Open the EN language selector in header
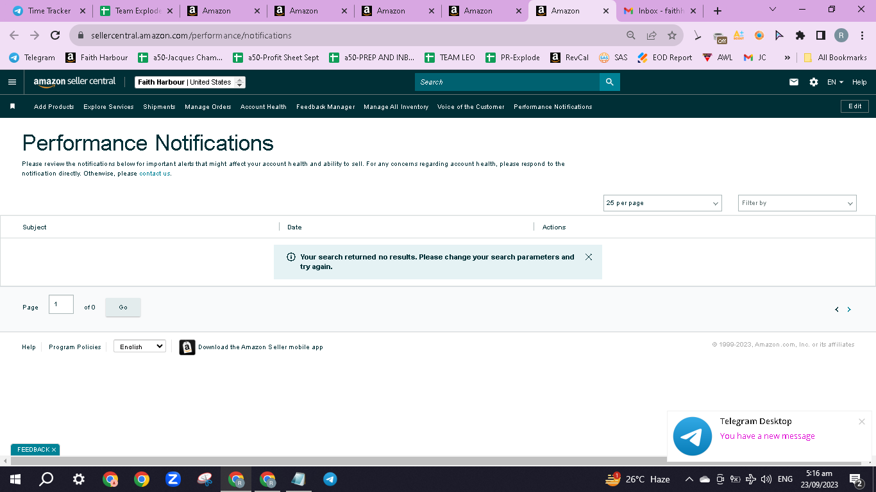The image size is (876, 492). [835, 82]
